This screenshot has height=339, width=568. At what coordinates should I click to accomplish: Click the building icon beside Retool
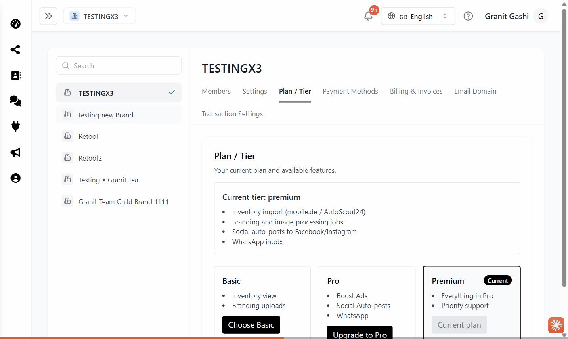coord(67,136)
